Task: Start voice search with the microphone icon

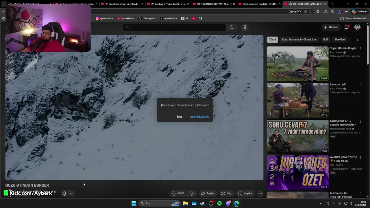Action: [x=245, y=27]
